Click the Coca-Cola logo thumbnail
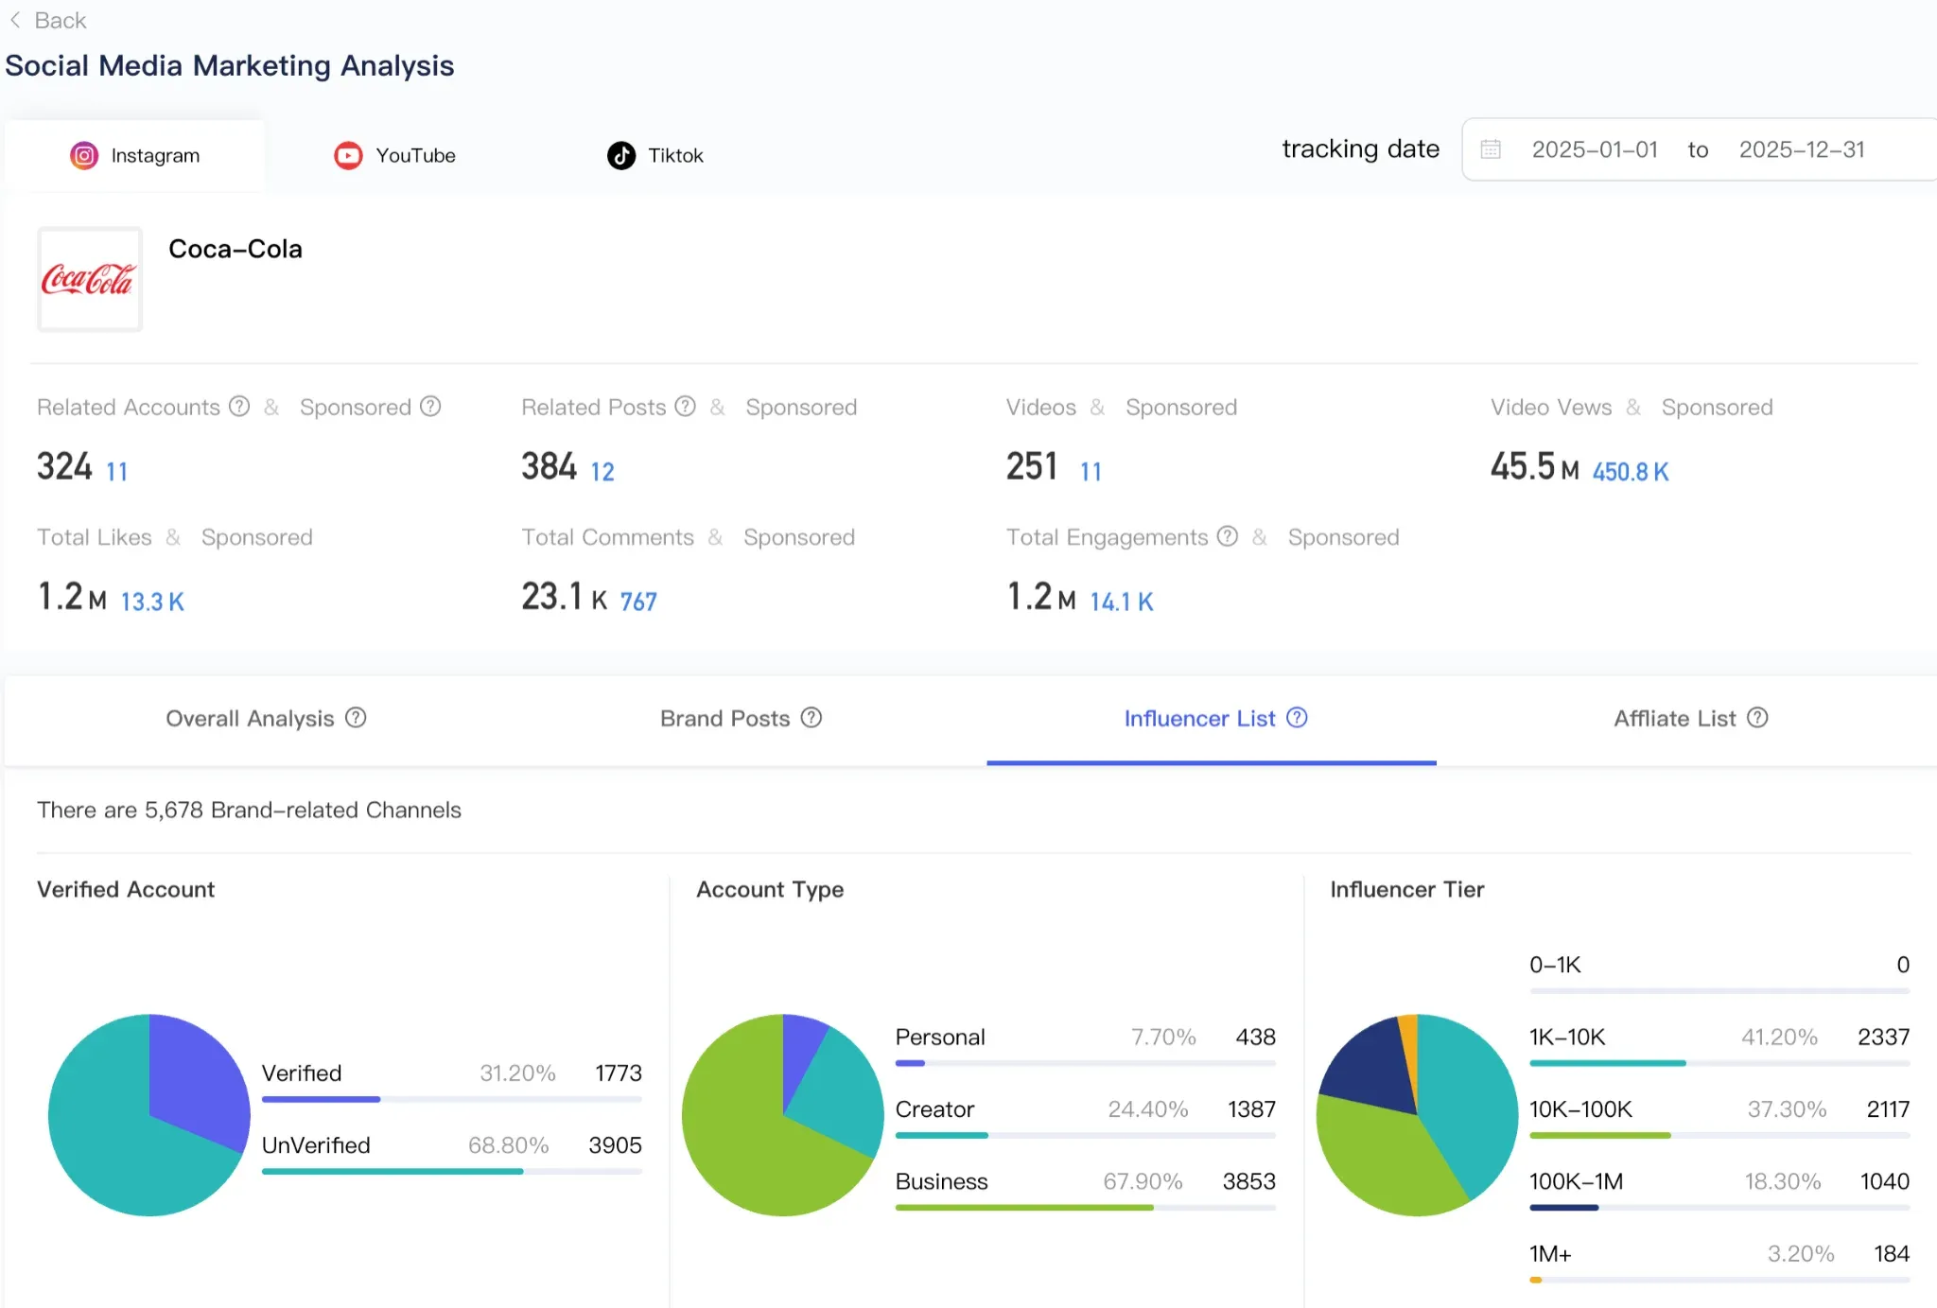 tap(90, 279)
